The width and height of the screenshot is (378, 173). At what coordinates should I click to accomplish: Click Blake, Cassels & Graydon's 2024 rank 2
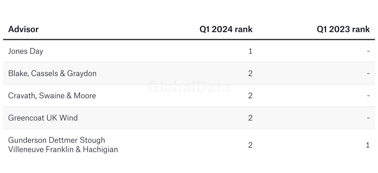click(250, 74)
